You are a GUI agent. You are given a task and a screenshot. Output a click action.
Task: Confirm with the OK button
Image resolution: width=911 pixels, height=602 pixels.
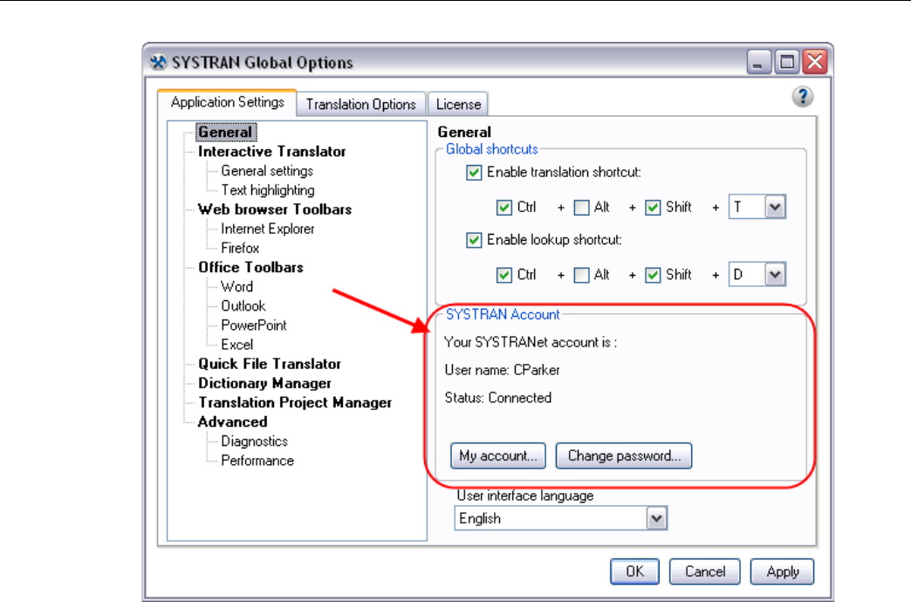point(634,571)
